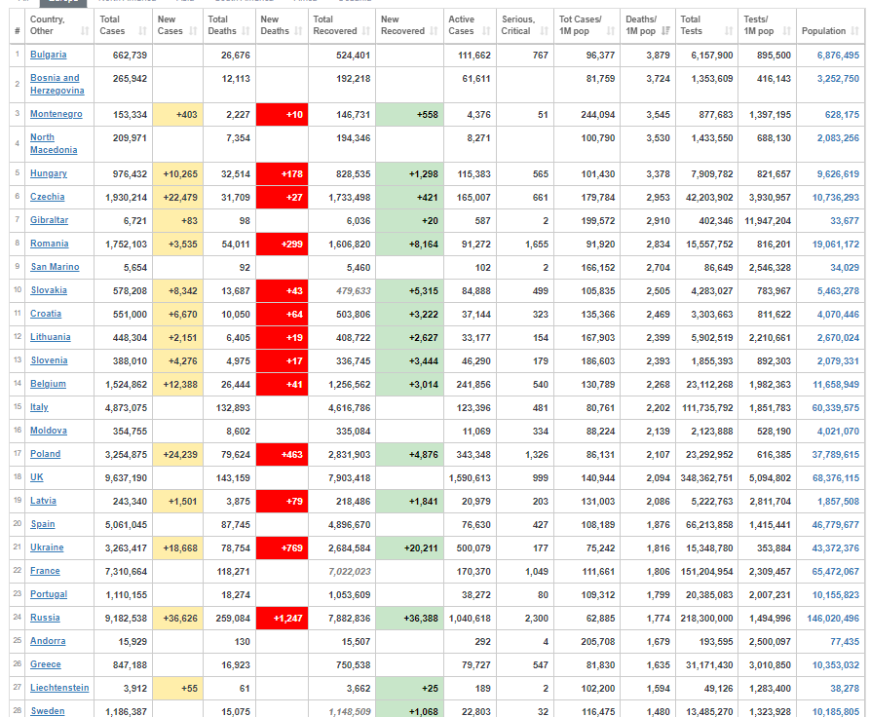
Task: Open Bosnia and Herzegovina link
Action: click(57, 84)
